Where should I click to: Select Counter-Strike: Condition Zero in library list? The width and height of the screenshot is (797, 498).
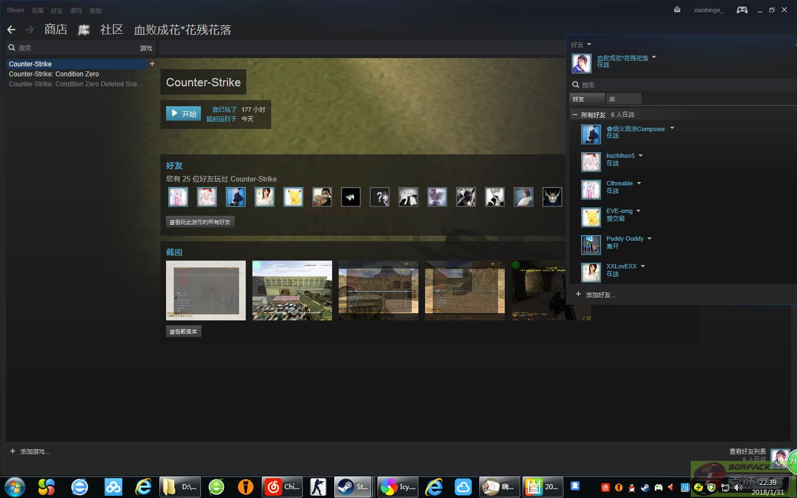point(54,74)
